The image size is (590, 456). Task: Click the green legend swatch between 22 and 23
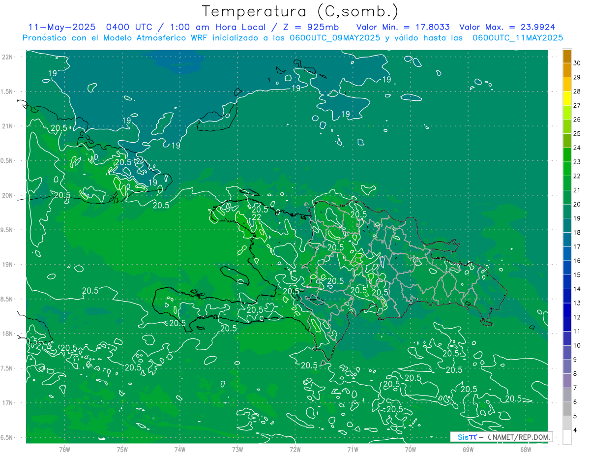[567, 169]
